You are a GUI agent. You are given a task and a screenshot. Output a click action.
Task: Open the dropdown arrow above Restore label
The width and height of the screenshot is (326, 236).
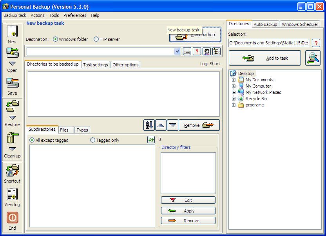[12, 118]
